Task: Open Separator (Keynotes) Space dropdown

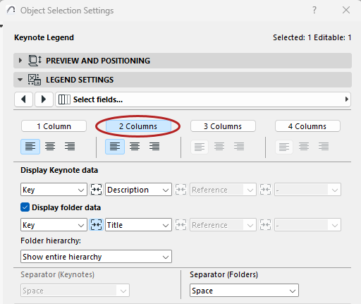Action: click(x=75, y=291)
